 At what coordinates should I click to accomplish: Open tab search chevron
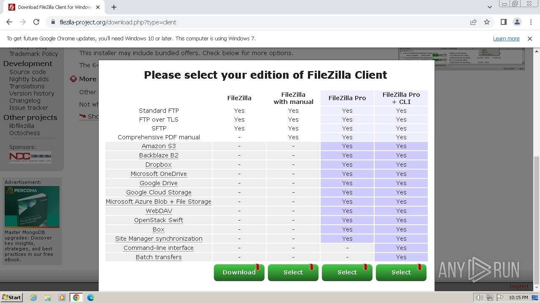tap(489, 7)
